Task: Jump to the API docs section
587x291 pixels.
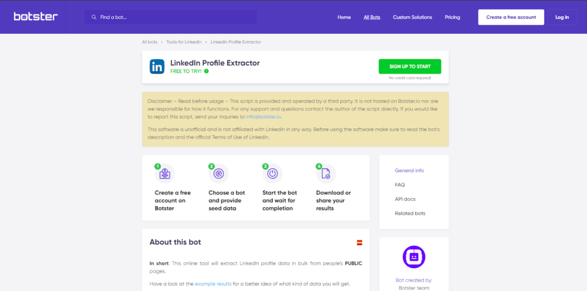Action: tap(405, 199)
